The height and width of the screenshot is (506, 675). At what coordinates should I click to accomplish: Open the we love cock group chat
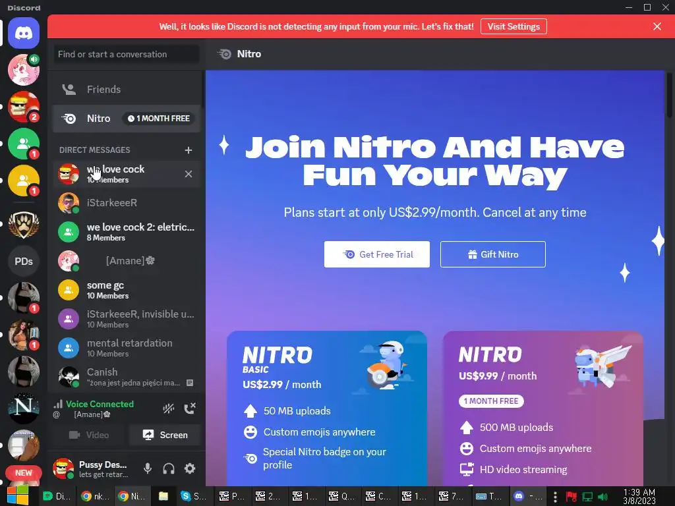pyautogui.click(x=126, y=174)
